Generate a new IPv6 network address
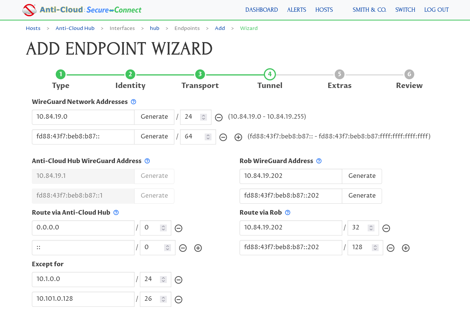The width and height of the screenshot is (470, 311). [x=154, y=137]
